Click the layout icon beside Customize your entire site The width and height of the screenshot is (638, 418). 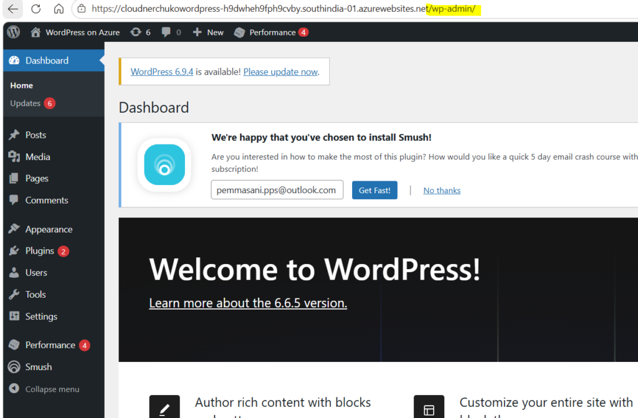[x=429, y=407]
